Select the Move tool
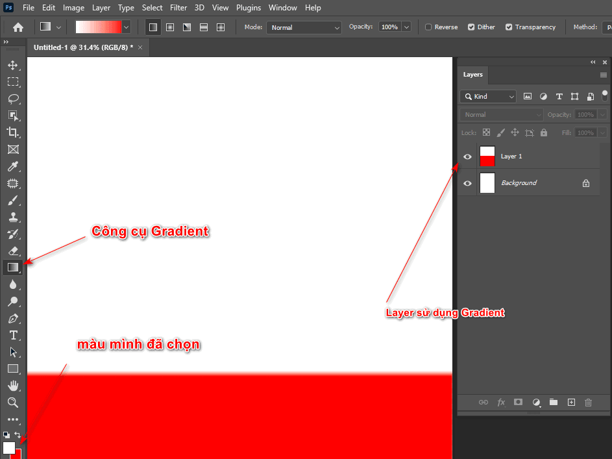Image resolution: width=612 pixels, height=459 pixels. [13, 65]
